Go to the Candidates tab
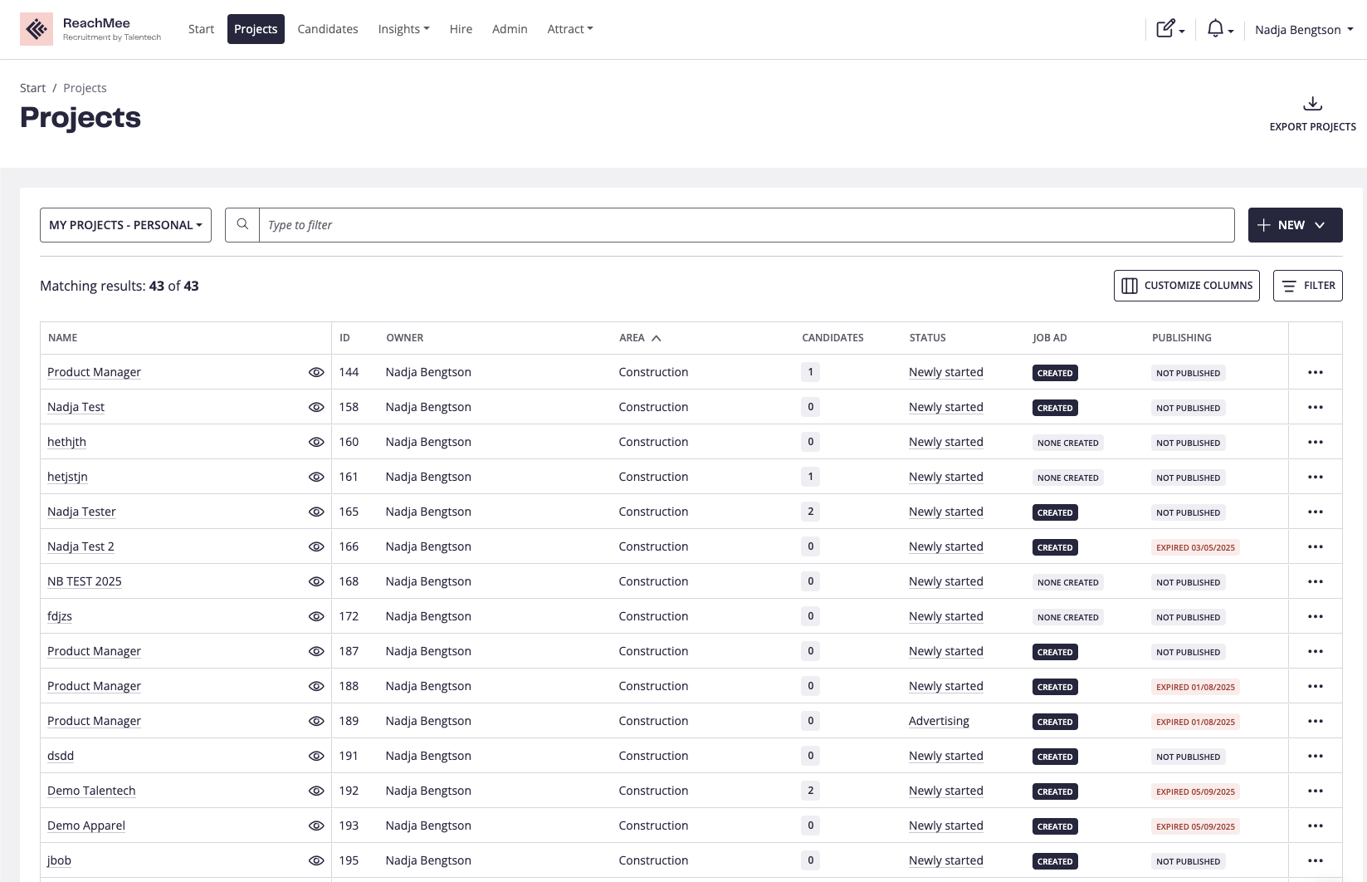This screenshot has width=1367, height=882. [328, 29]
